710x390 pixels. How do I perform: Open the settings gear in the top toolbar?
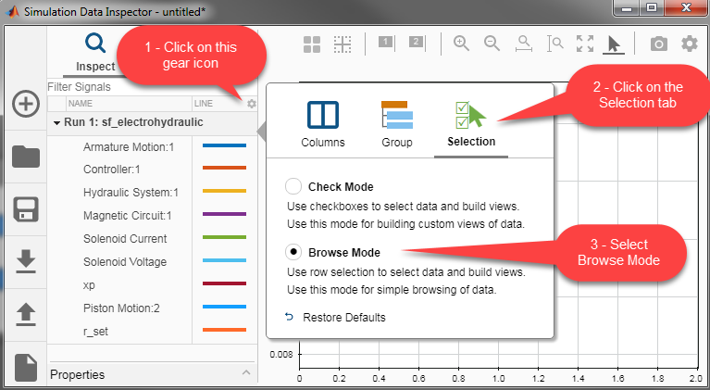pyautogui.click(x=690, y=44)
